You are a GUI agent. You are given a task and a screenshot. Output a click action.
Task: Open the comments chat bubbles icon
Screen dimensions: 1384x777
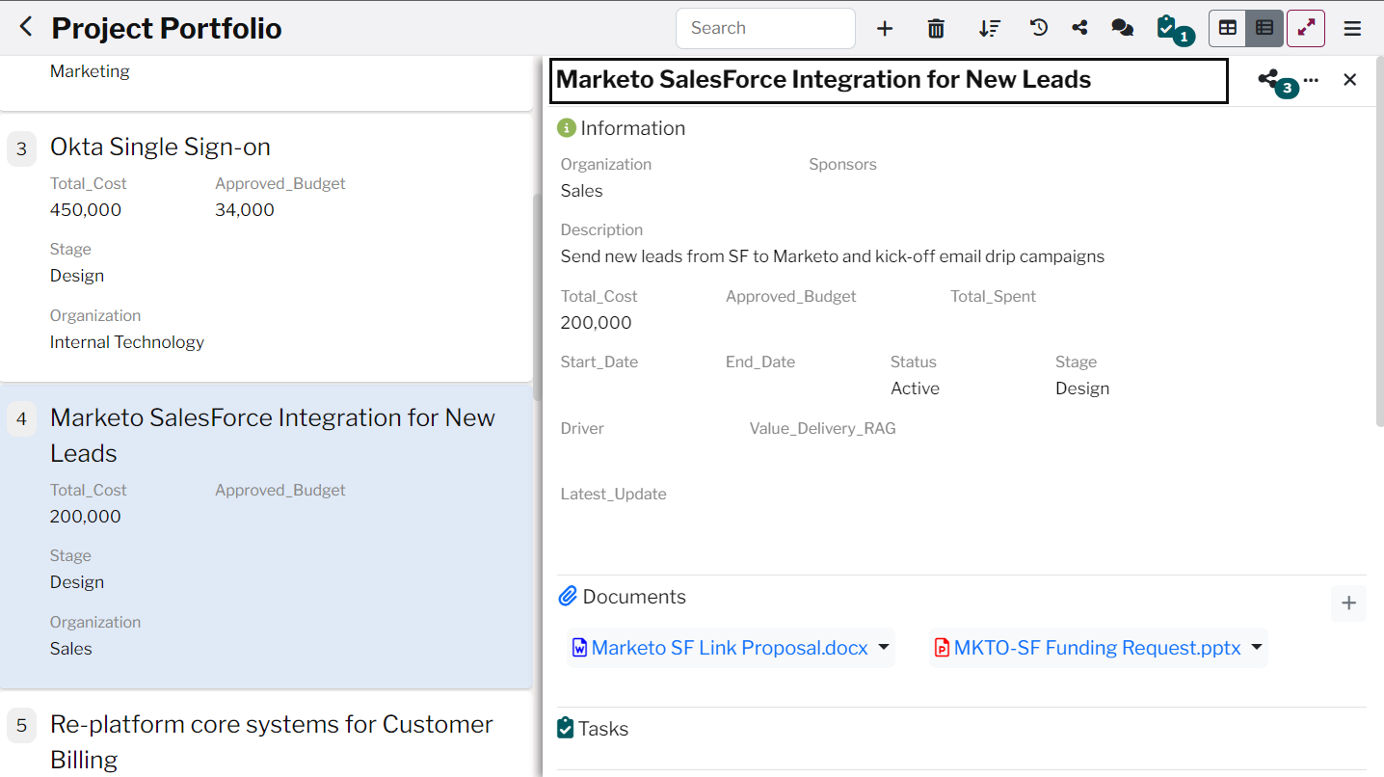coord(1122,27)
